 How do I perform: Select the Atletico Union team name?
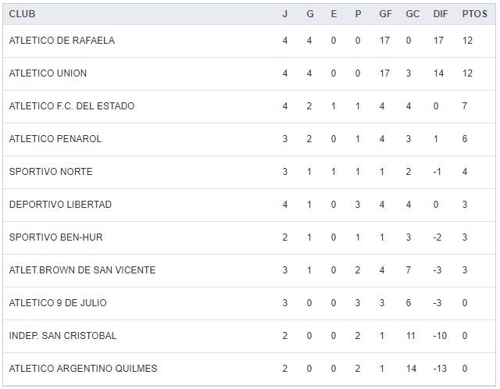click(x=48, y=73)
